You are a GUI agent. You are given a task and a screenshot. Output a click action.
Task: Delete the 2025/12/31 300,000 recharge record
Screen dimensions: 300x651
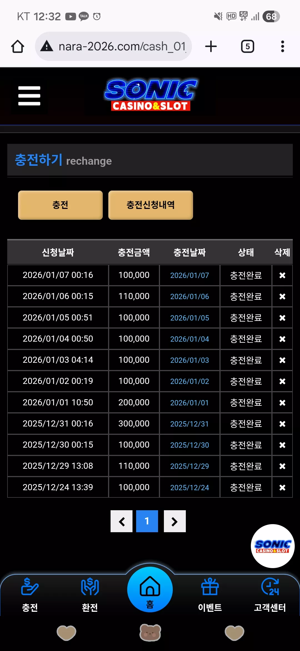(x=282, y=424)
